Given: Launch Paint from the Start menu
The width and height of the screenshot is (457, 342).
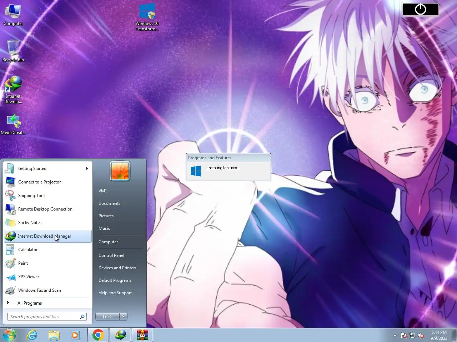Looking at the screenshot, I should (47, 263).
